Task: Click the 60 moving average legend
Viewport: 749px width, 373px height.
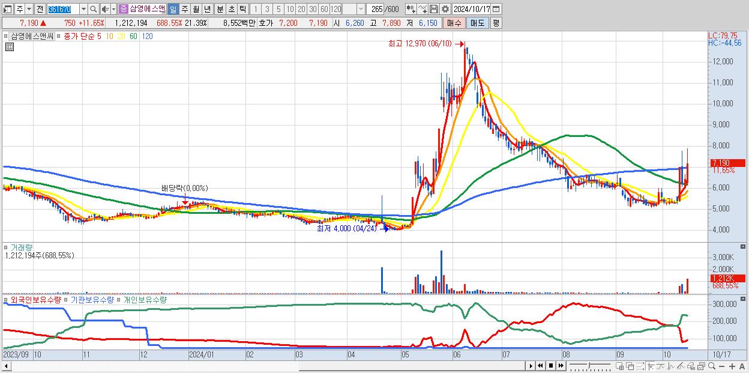Action: (133, 36)
